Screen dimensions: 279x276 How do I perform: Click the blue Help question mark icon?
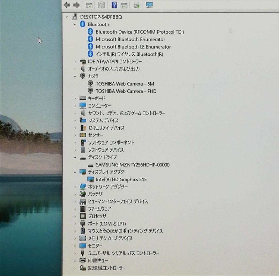114,5
